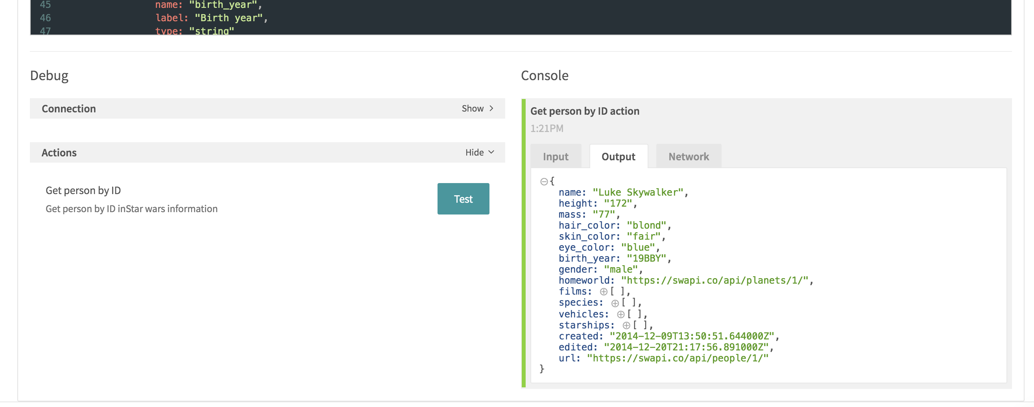
Task: Select the Output tab in the Console
Action: (x=618, y=156)
